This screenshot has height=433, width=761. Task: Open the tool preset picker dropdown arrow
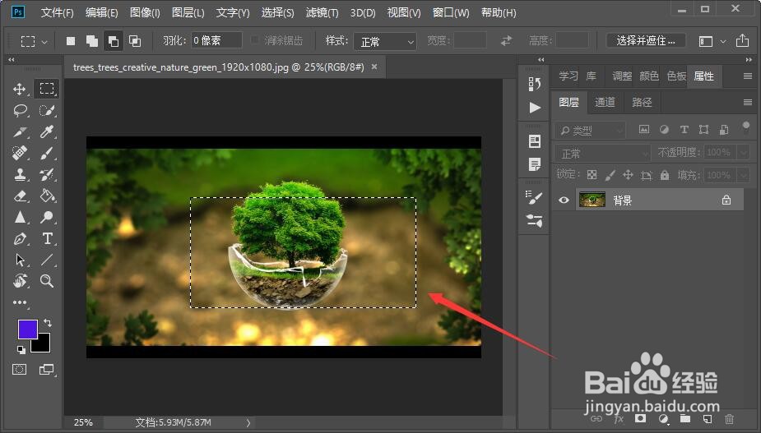point(44,42)
